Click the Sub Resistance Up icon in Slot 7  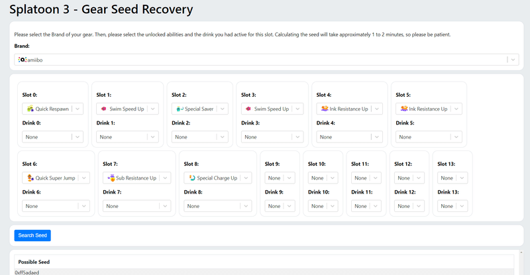[x=111, y=178]
